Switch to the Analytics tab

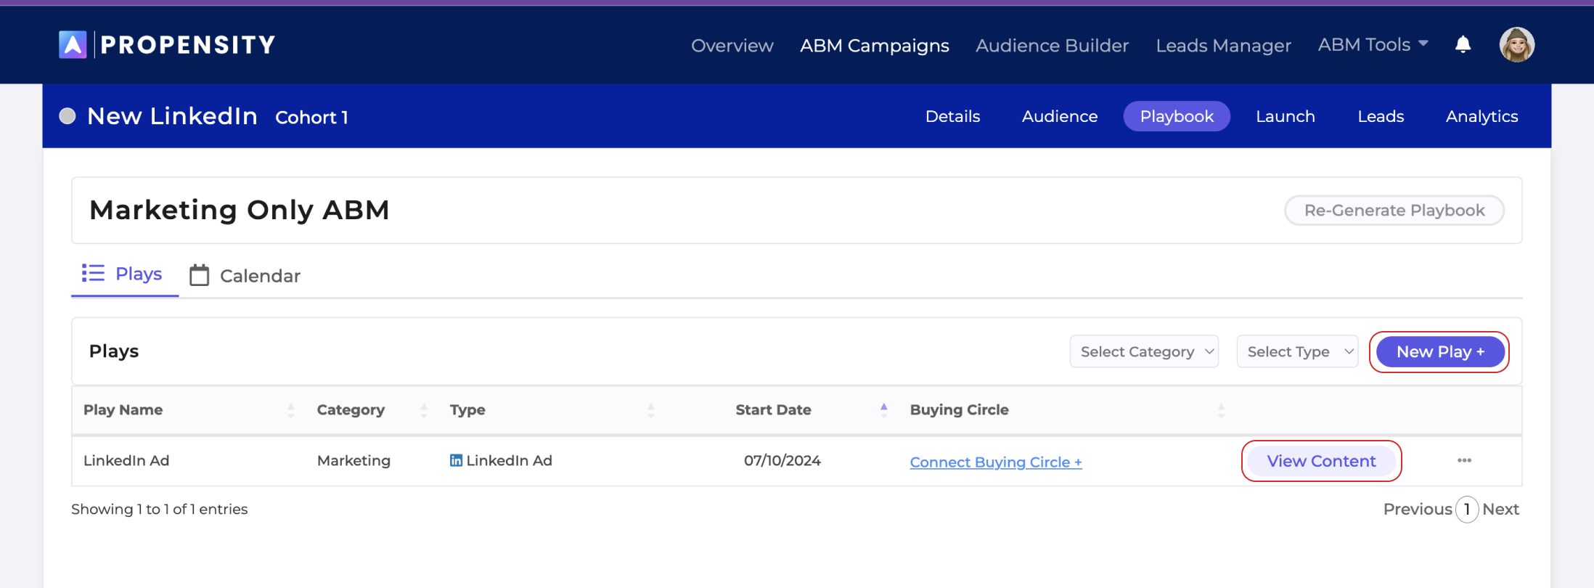[x=1481, y=116]
